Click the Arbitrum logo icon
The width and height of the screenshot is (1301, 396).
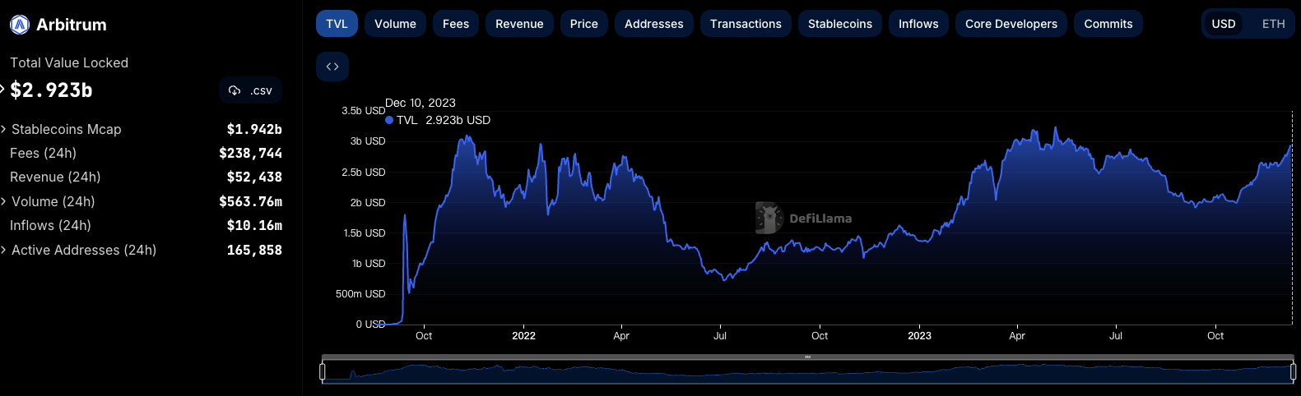click(x=20, y=25)
